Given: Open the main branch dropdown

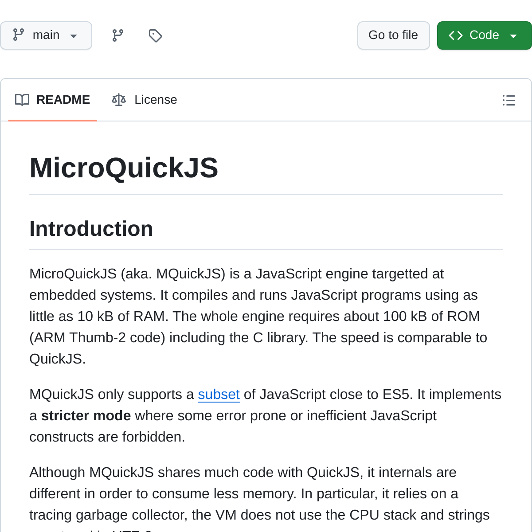Looking at the screenshot, I should [x=46, y=35].
